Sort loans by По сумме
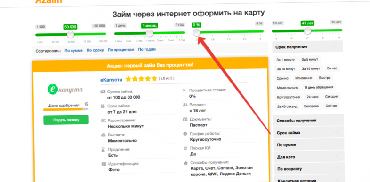This screenshot has height=182, width=370. click(x=73, y=50)
